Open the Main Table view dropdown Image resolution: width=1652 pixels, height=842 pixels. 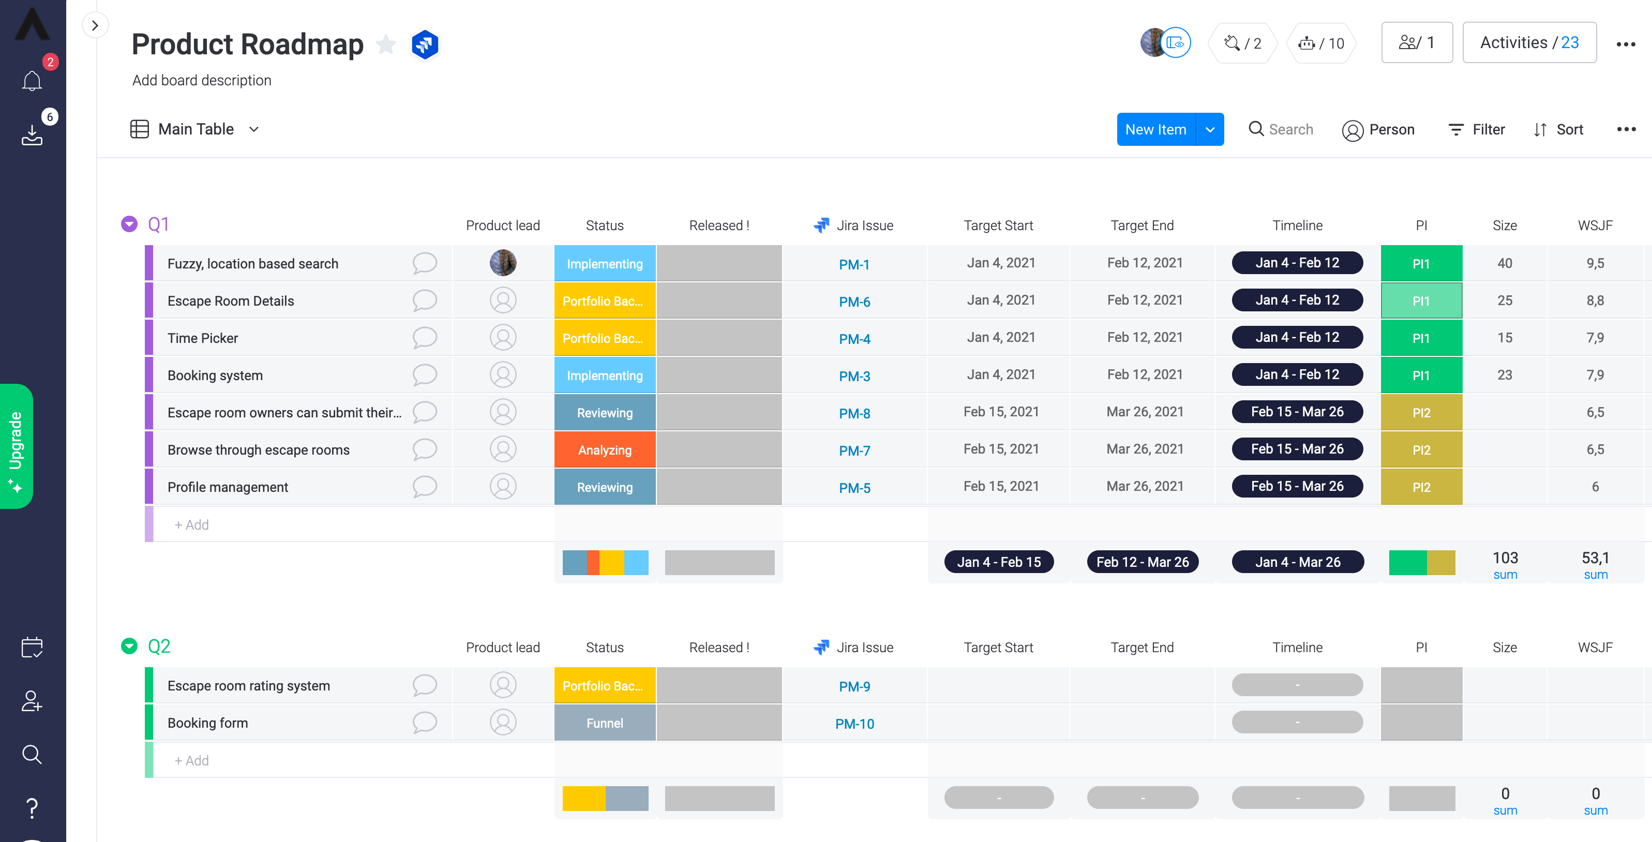tap(254, 129)
